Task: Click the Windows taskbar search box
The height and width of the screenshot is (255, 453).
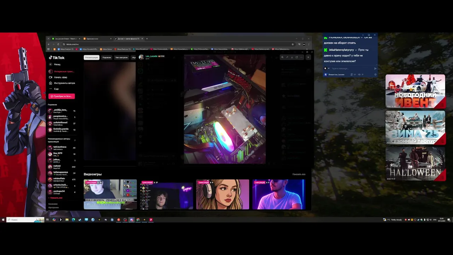Action: tap(25, 220)
